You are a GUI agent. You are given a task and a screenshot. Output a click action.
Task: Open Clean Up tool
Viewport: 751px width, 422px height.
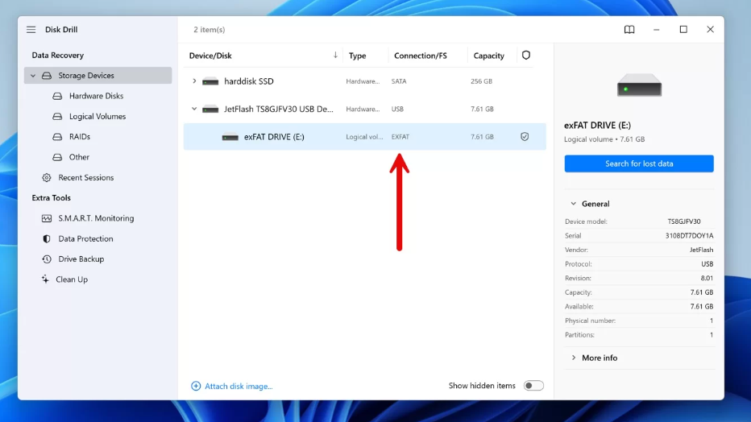tap(71, 279)
